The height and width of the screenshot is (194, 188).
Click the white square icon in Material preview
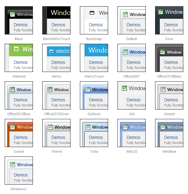17,49
